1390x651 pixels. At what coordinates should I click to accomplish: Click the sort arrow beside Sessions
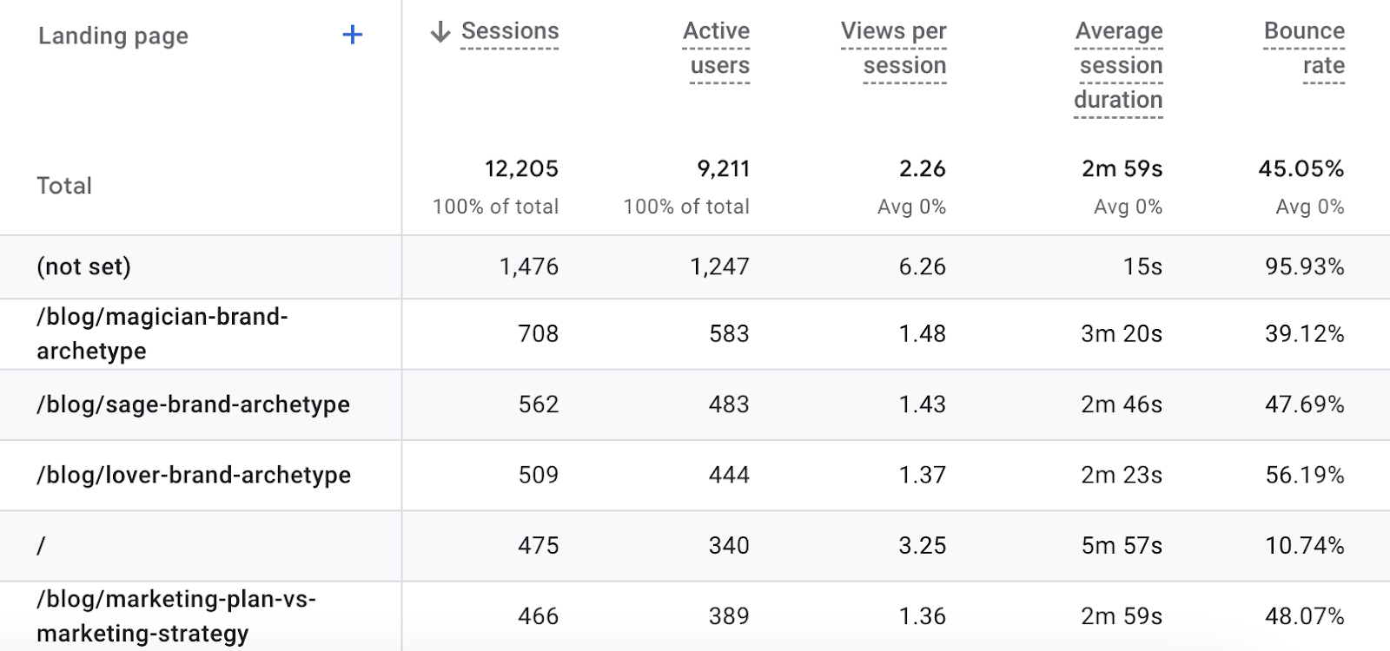[440, 32]
